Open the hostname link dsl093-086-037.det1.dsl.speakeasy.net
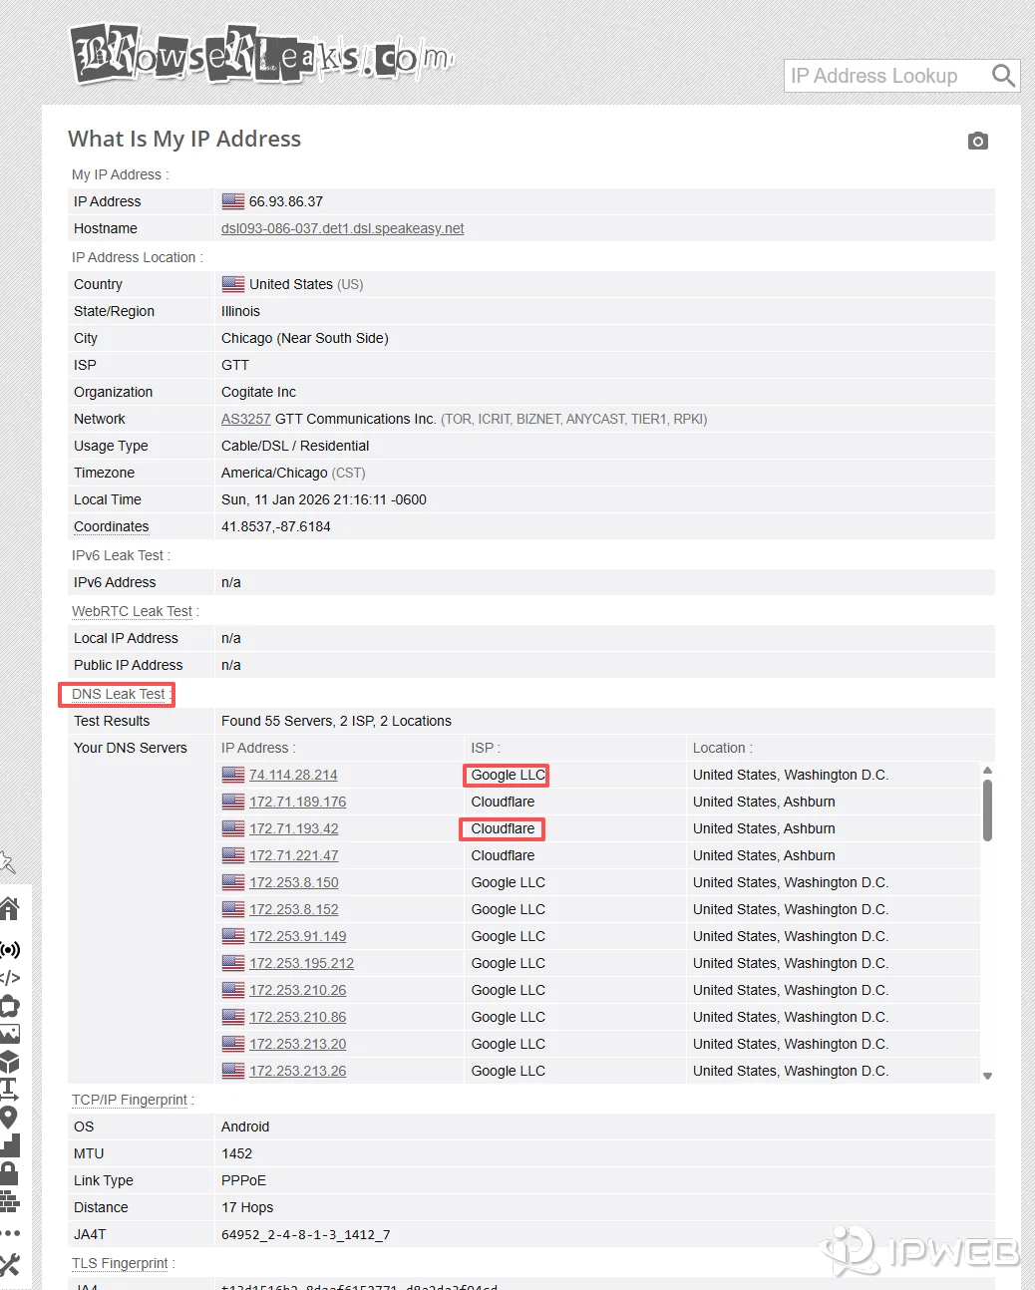Image resolution: width=1035 pixels, height=1290 pixels. pyautogui.click(x=342, y=228)
